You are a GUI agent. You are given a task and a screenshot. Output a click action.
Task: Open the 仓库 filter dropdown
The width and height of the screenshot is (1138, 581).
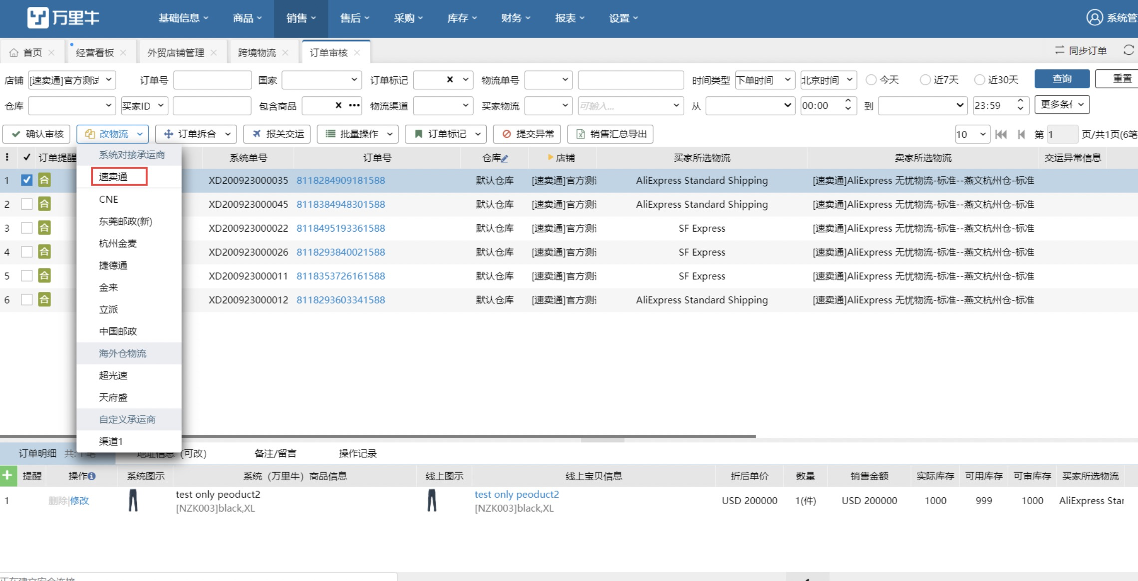pyautogui.click(x=72, y=106)
